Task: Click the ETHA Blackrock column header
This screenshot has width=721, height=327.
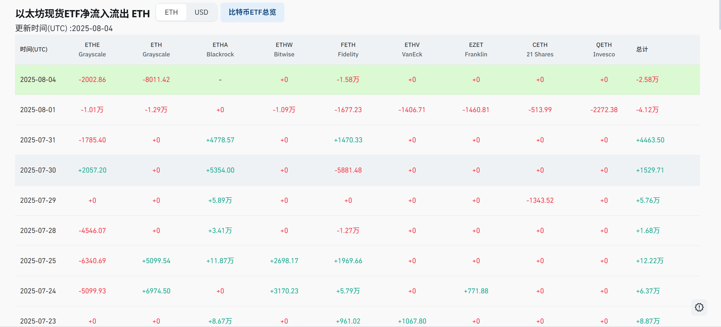Action: click(220, 49)
